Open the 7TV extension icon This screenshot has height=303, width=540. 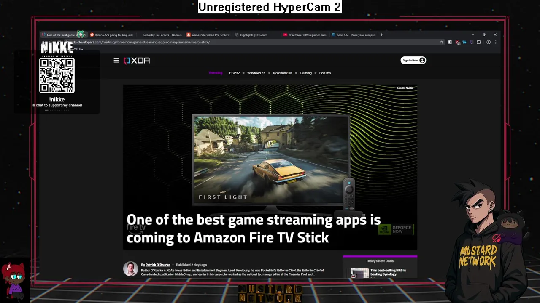(x=464, y=42)
